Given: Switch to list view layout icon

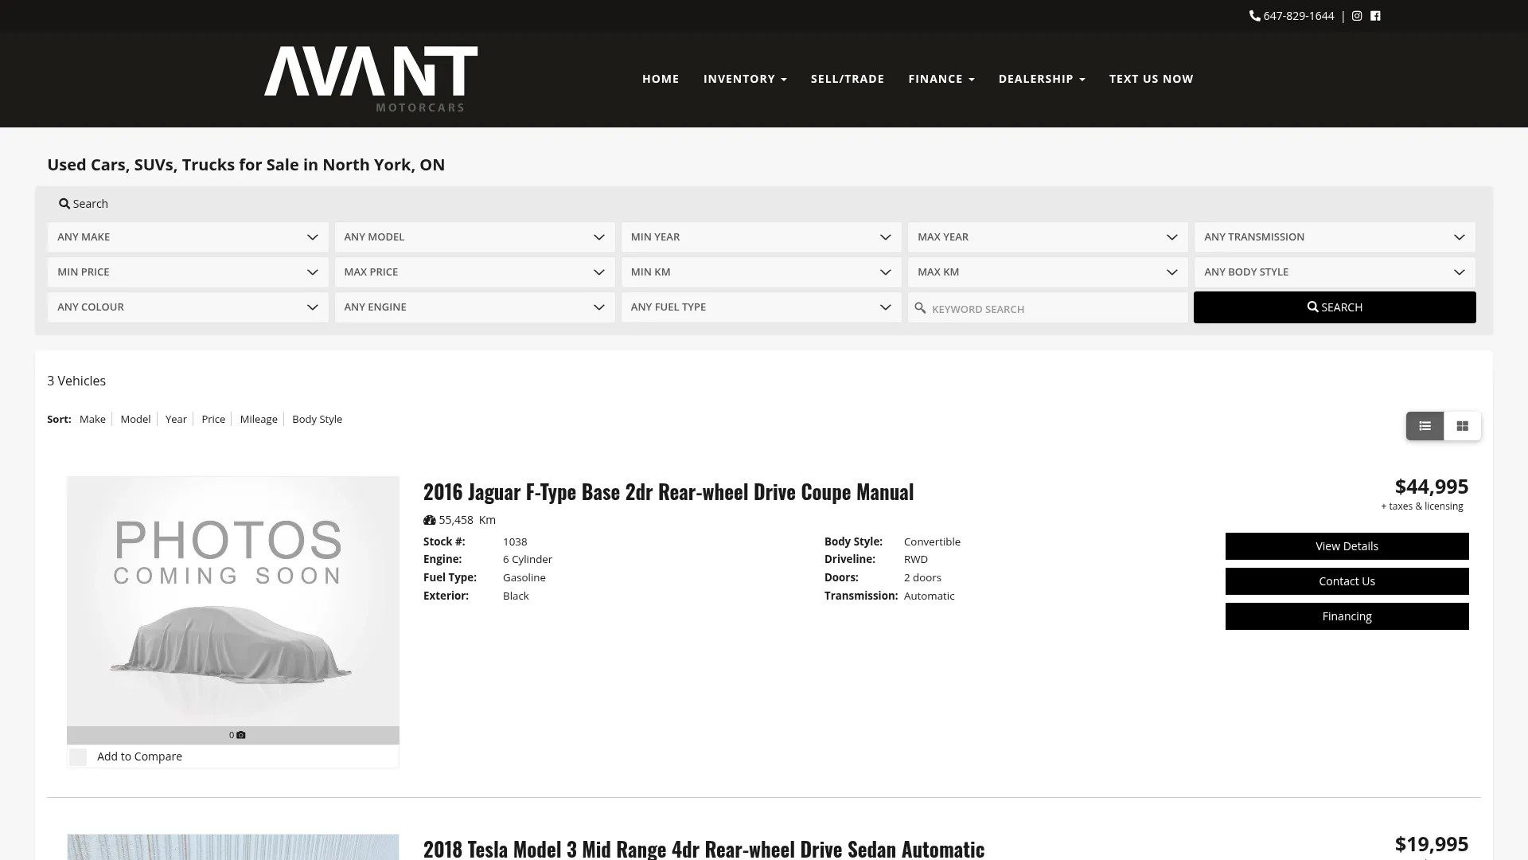Looking at the screenshot, I should click(x=1425, y=426).
